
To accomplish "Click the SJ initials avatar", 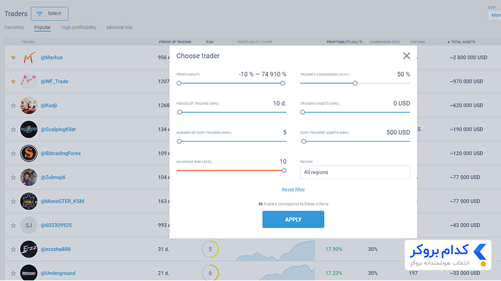I will (29, 225).
